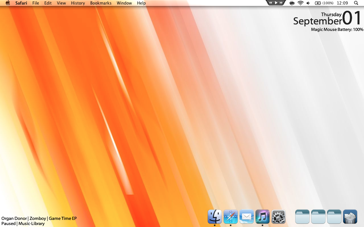This screenshot has height=227, width=364.
Task: Open Spotlight search magnifier
Action: 356,3
